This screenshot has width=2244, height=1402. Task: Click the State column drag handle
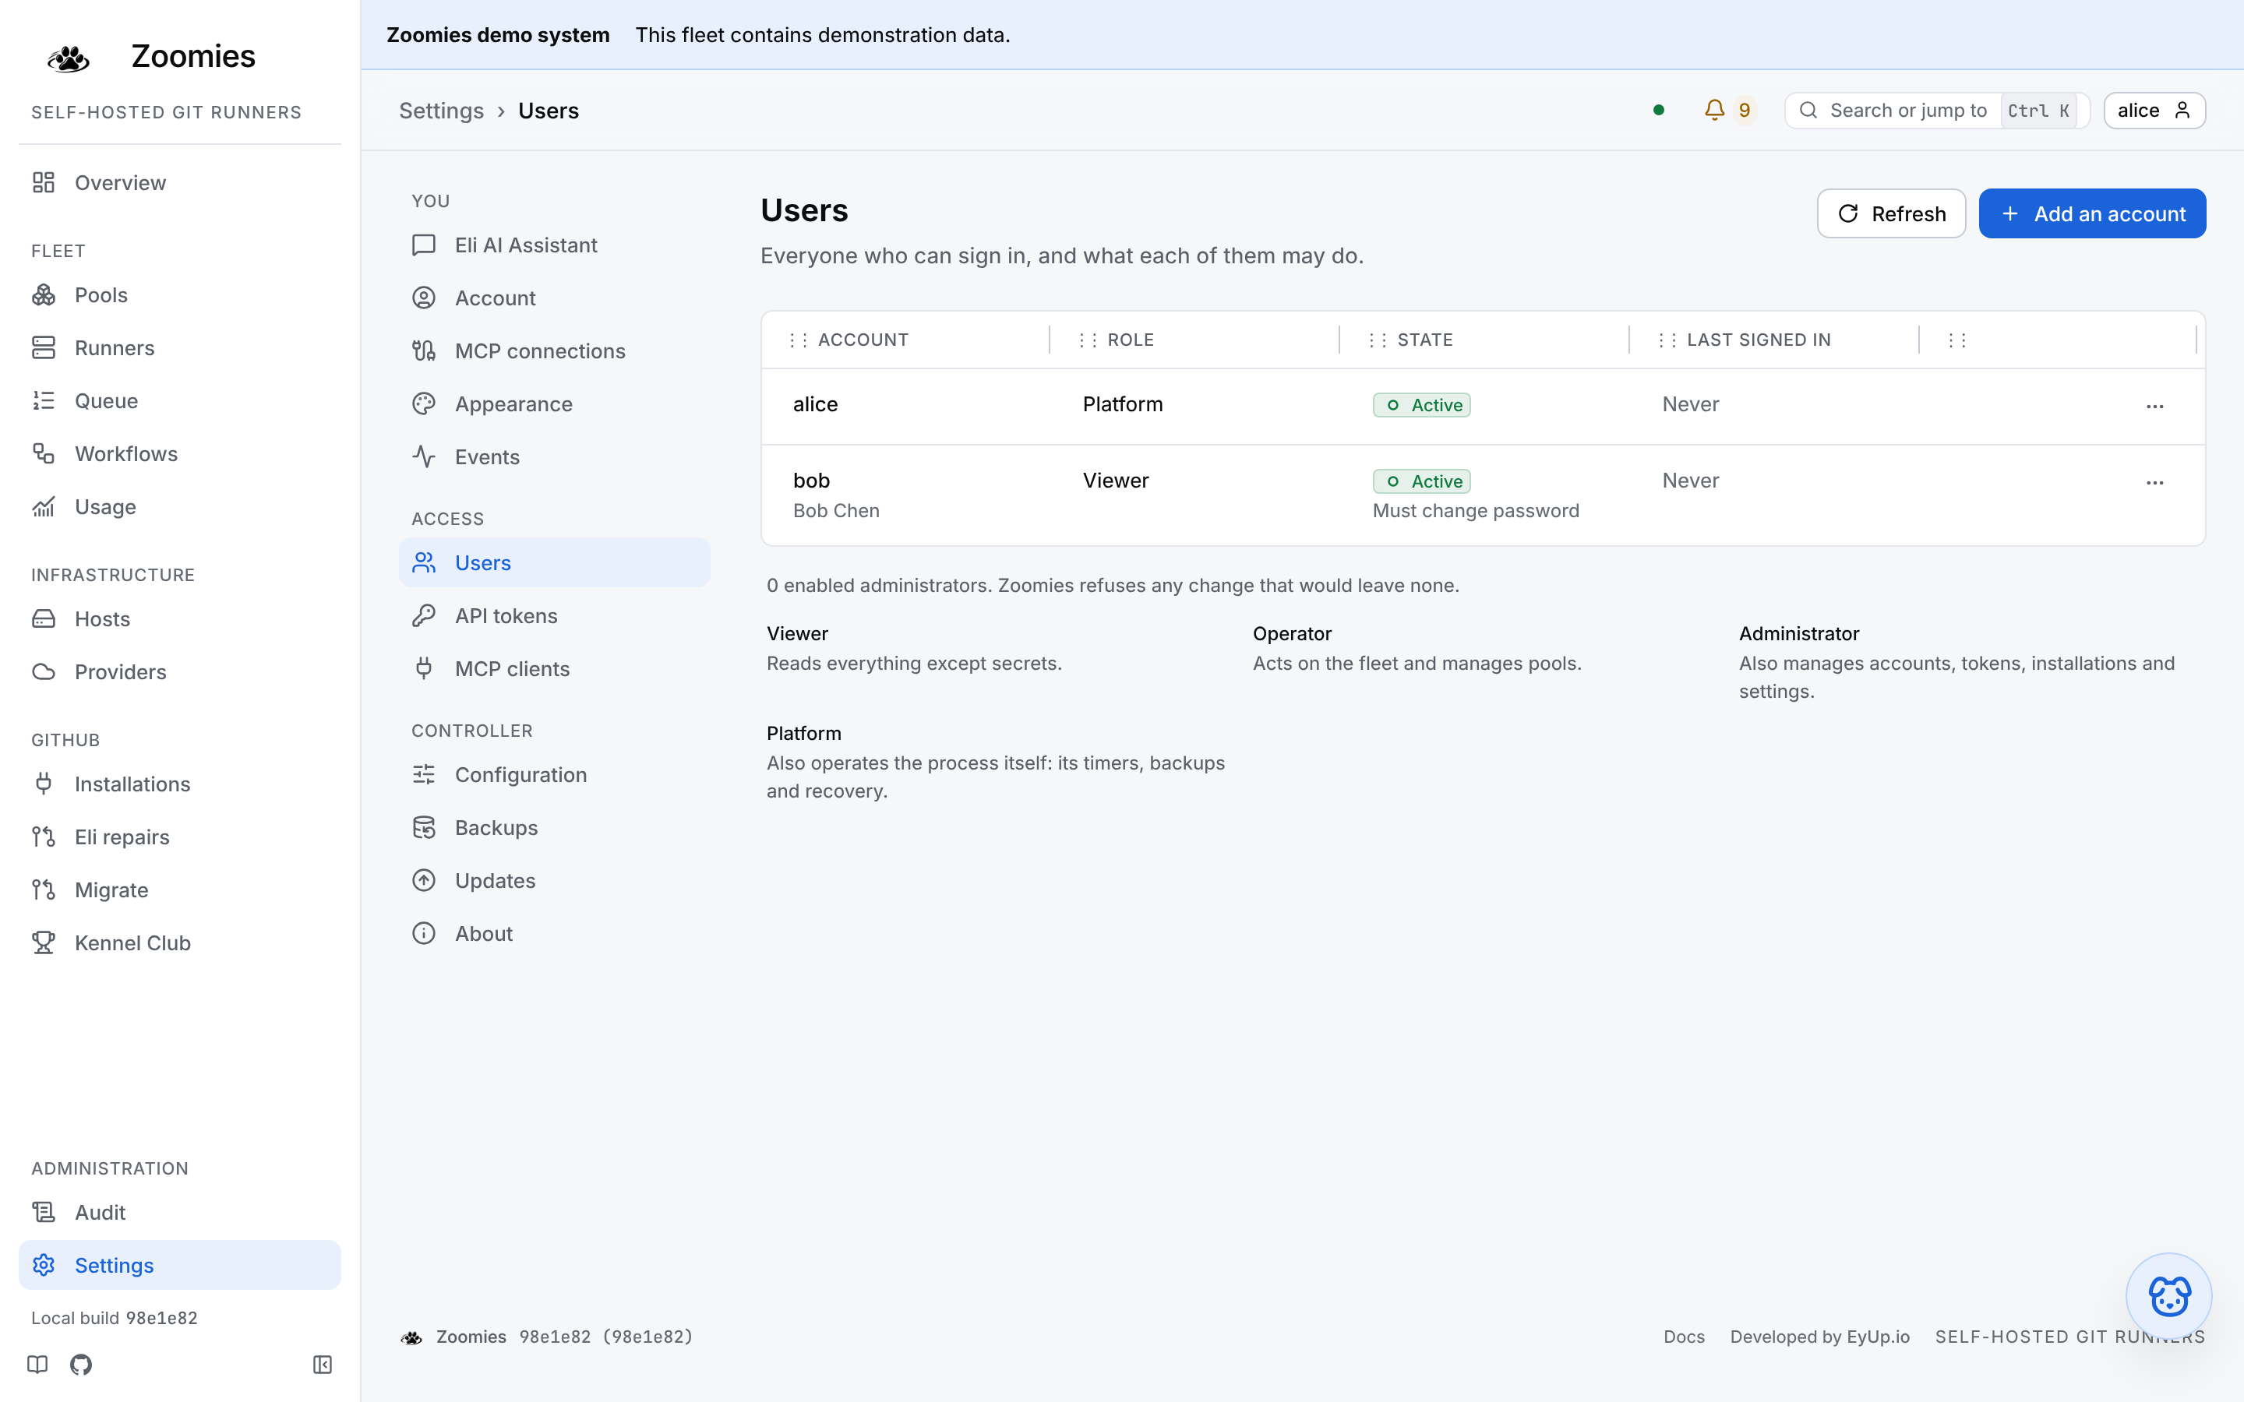pyautogui.click(x=1378, y=340)
